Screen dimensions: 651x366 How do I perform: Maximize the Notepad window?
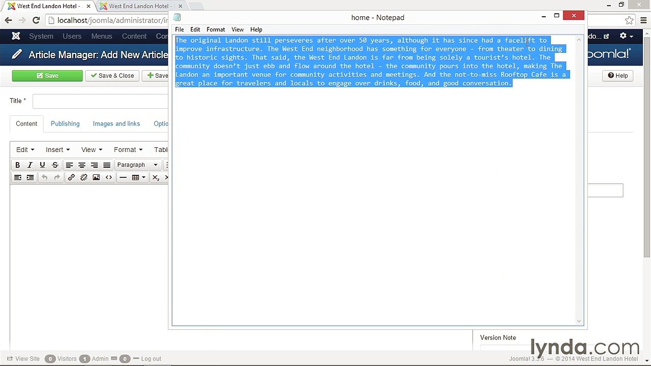556,16
